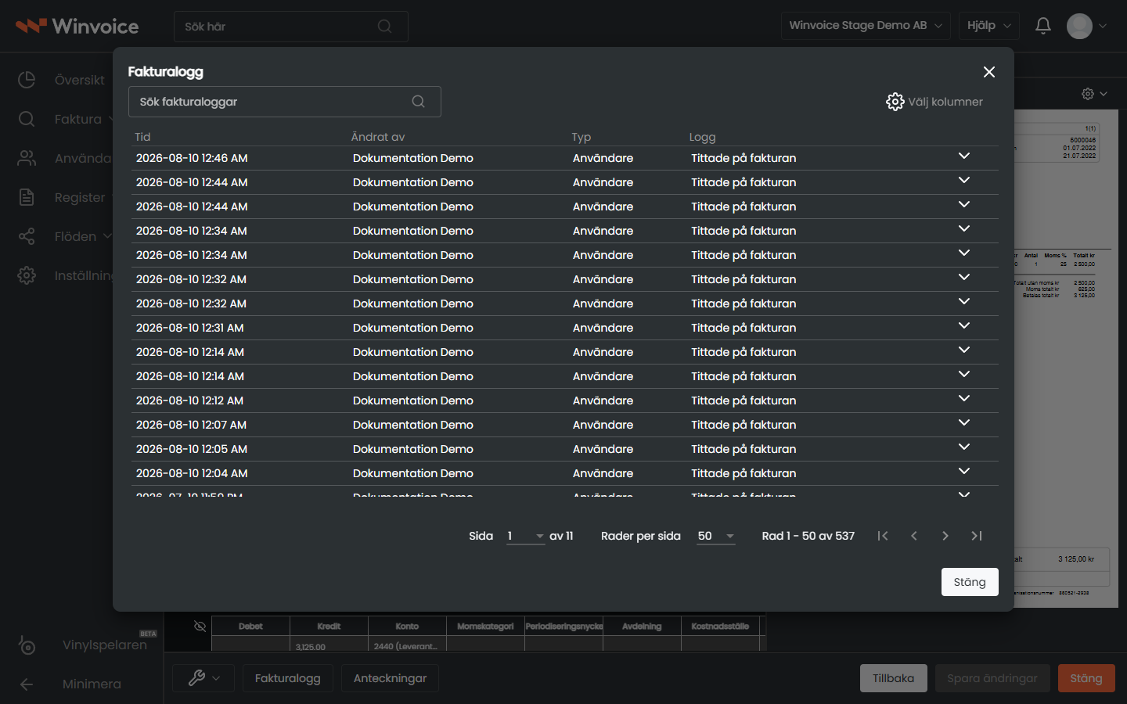Click the Översikt pie chart icon in sidebar

[x=27, y=80]
